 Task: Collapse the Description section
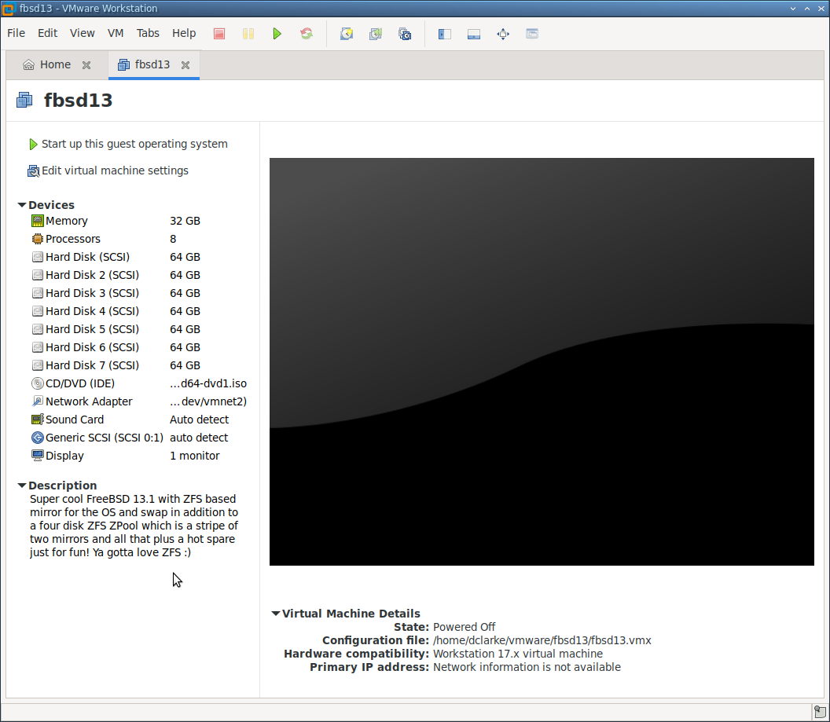(x=22, y=485)
